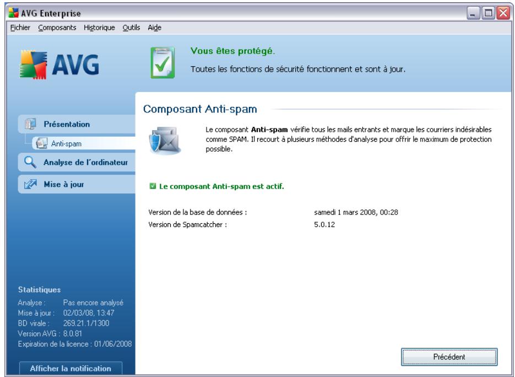The height and width of the screenshot is (377, 515).
Task: Open the Aide menu
Action: point(154,28)
